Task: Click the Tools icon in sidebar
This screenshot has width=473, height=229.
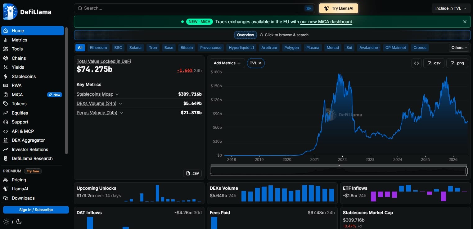Action: click(6, 49)
